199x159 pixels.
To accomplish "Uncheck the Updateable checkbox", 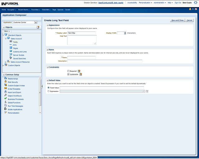I will (68, 74).
